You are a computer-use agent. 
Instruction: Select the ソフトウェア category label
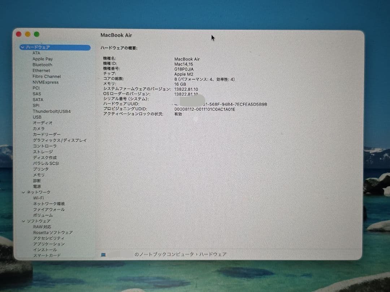click(39, 221)
